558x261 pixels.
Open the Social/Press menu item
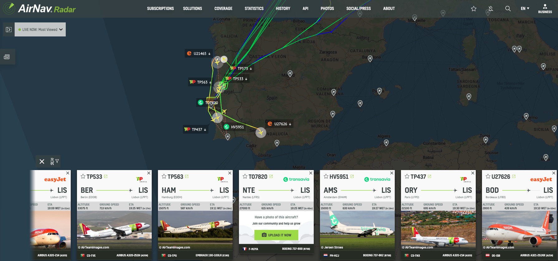click(x=359, y=9)
